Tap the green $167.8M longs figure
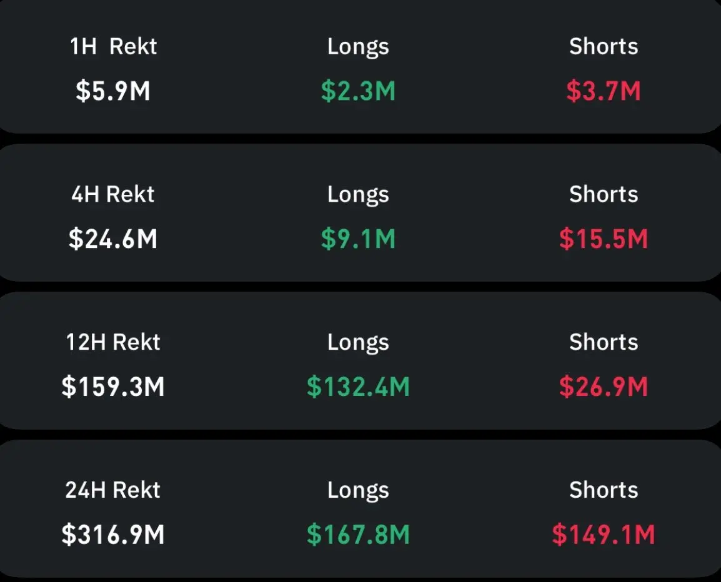This screenshot has height=582, width=721. click(x=358, y=535)
